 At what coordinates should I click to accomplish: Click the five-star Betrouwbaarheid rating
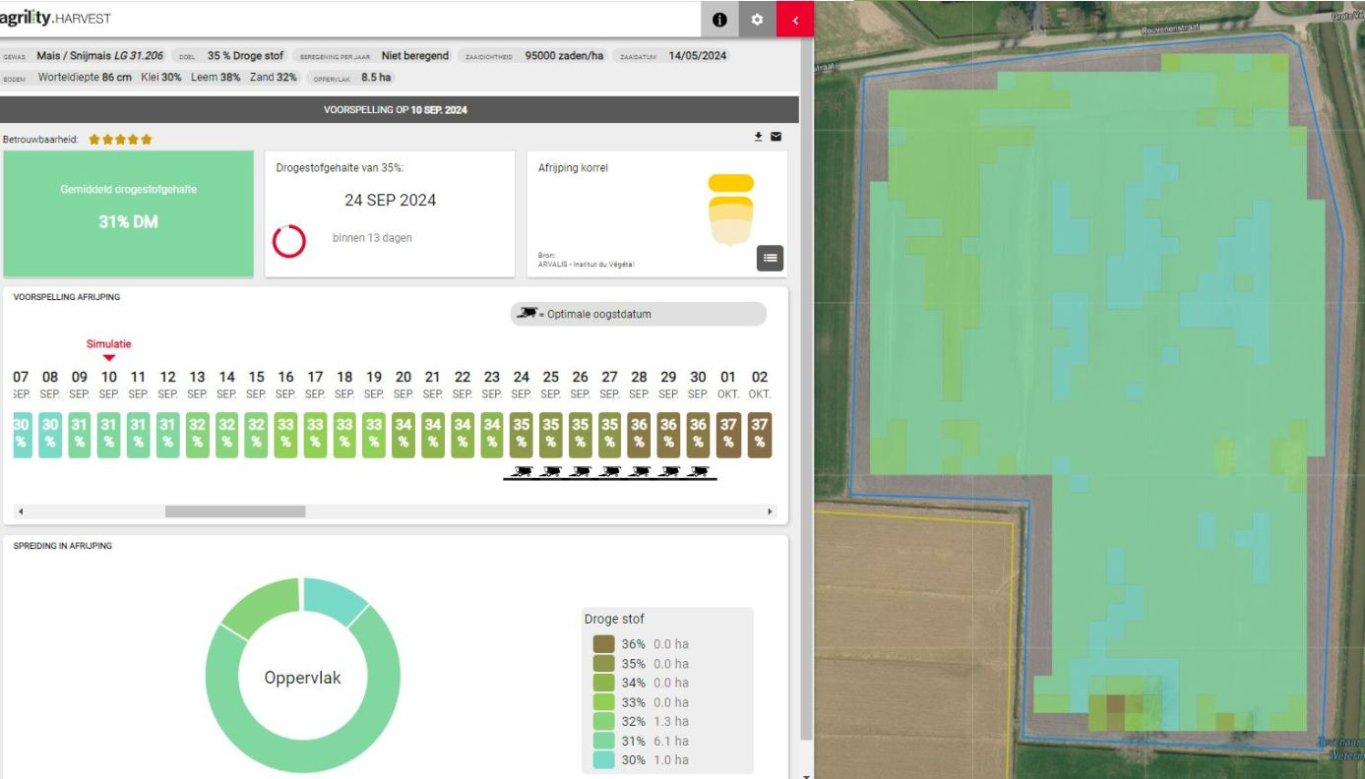(x=120, y=140)
